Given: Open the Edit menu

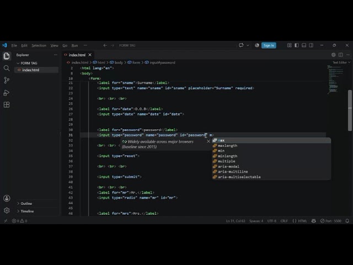Looking at the screenshot, I should [24, 45].
